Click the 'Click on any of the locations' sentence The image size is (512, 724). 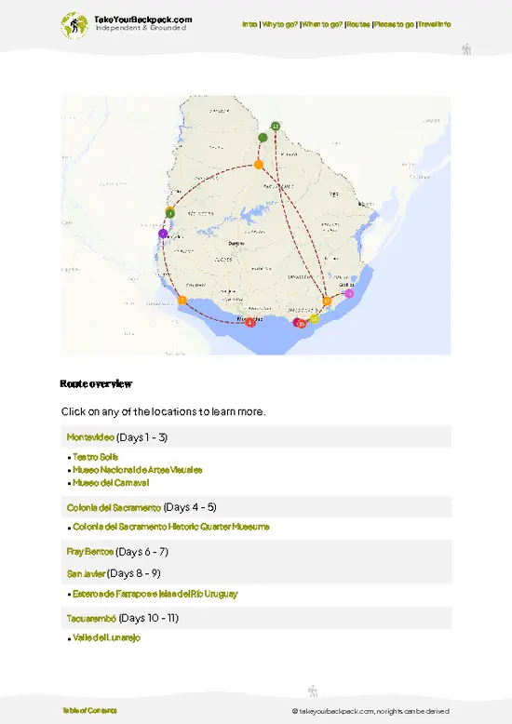point(163,411)
